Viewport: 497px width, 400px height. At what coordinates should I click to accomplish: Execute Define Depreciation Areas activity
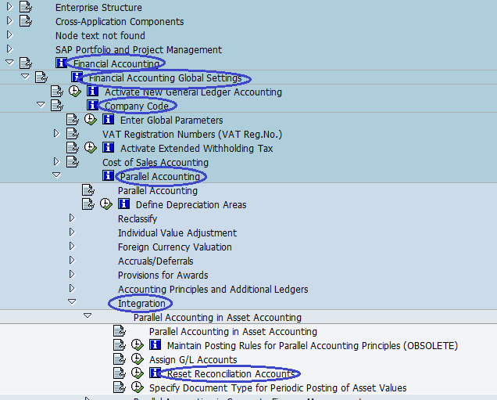click(x=105, y=204)
